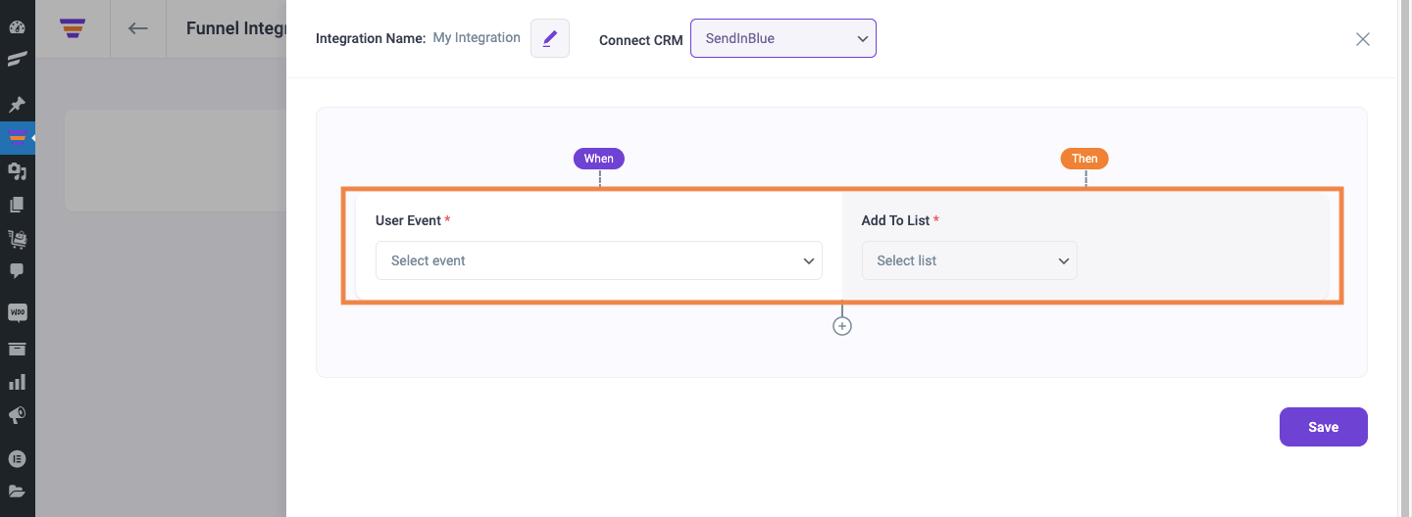Click the When trigger badge

(x=598, y=159)
